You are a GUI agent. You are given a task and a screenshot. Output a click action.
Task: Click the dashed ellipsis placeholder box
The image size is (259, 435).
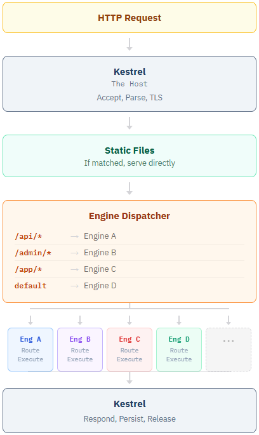[229, 349]
